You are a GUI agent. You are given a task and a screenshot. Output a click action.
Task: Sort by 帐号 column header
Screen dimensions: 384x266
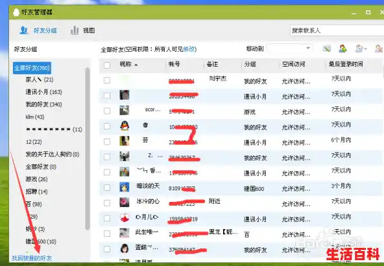point(175,65)
